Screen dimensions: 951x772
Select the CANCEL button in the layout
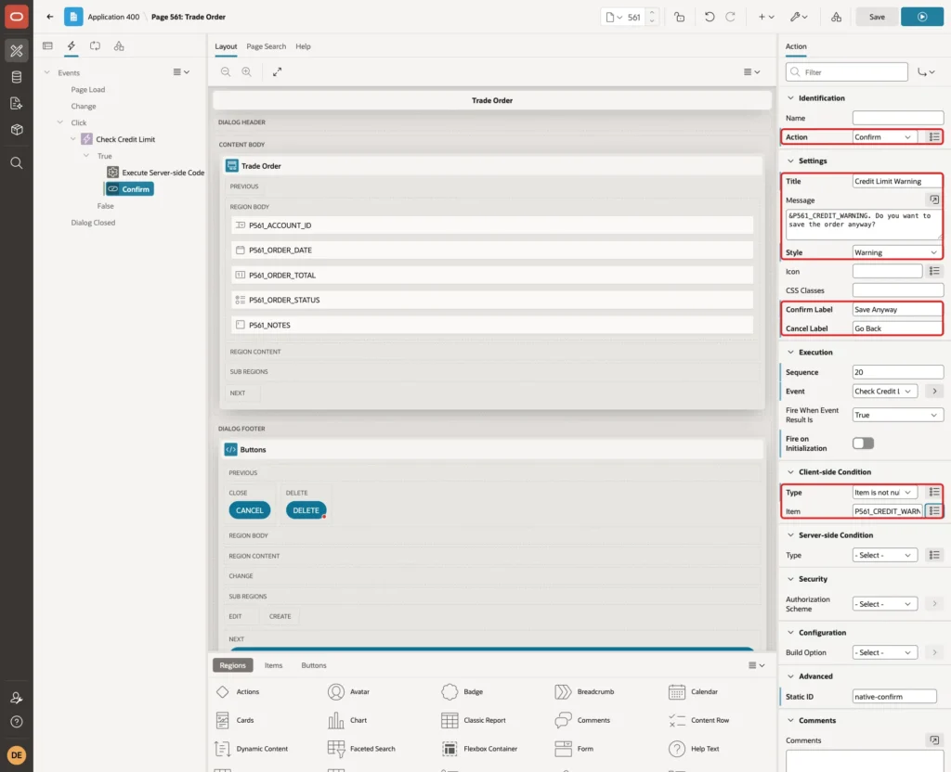(x=249, y=510)
